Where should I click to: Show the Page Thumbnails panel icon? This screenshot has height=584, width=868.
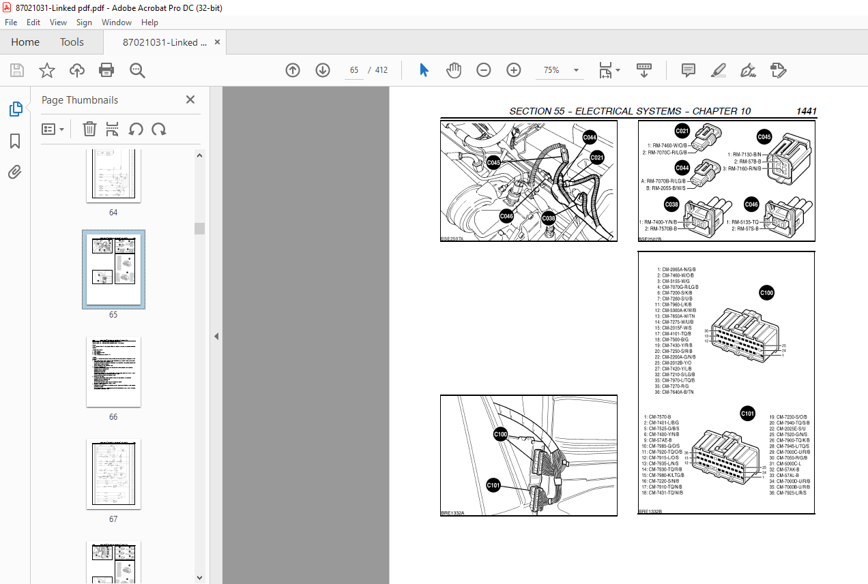coord(15,108)
